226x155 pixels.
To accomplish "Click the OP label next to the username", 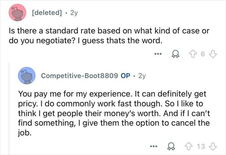I will pyautogui.click(x=125, y=76).
